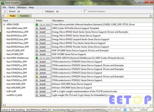The height and width of the screenshot is (112, 154).
Task: Click the tab strip scroll-right arrow
Action: tap(151, 16)
